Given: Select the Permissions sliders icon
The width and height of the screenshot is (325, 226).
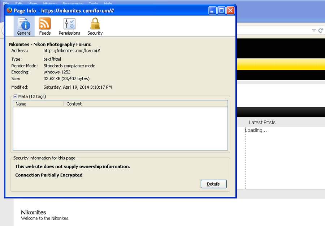Looking at the screenshot, I should pyautogui.click(x=69, y=24).
